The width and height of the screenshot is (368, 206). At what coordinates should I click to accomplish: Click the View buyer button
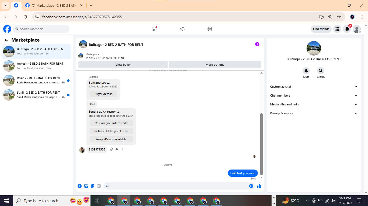coord(123,65)
